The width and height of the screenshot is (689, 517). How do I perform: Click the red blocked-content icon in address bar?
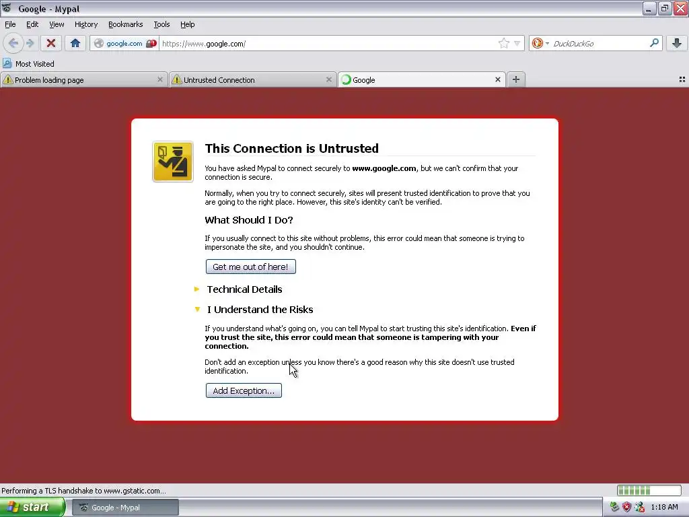[x=151, y=44]
